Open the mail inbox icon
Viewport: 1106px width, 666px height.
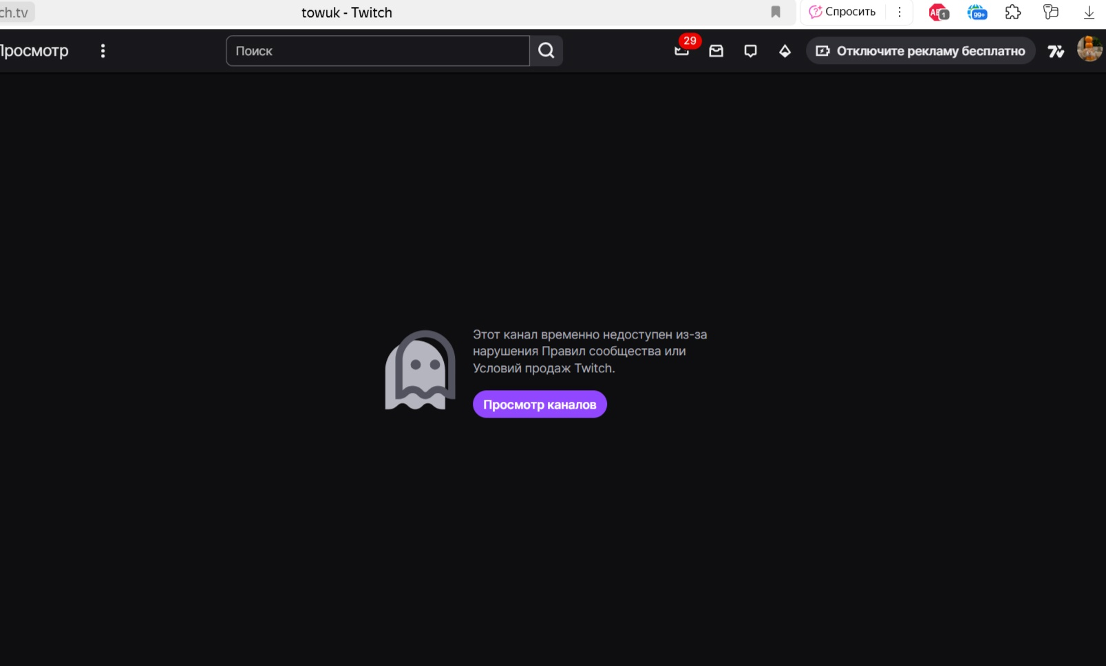(716, 51)
